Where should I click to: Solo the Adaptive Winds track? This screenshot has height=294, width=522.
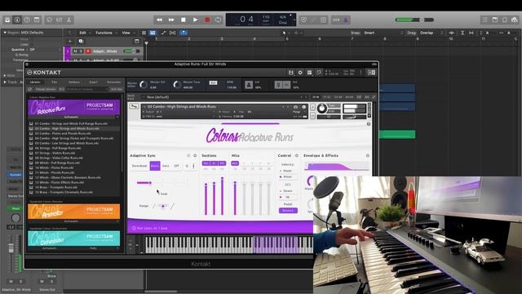pyautogui.click(x=81, y=51)
